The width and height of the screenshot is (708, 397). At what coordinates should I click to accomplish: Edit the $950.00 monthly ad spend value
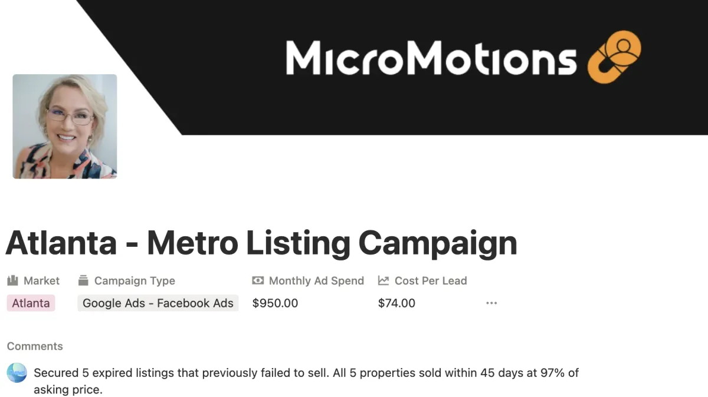pos(275,303)
